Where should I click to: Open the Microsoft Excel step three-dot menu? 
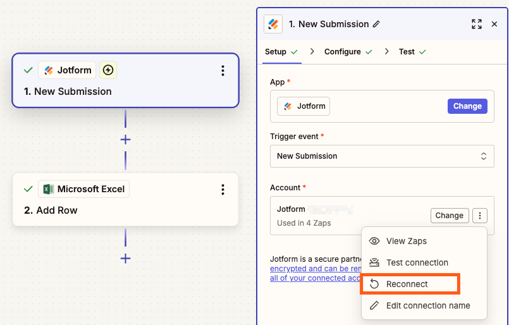coord(223,189)
